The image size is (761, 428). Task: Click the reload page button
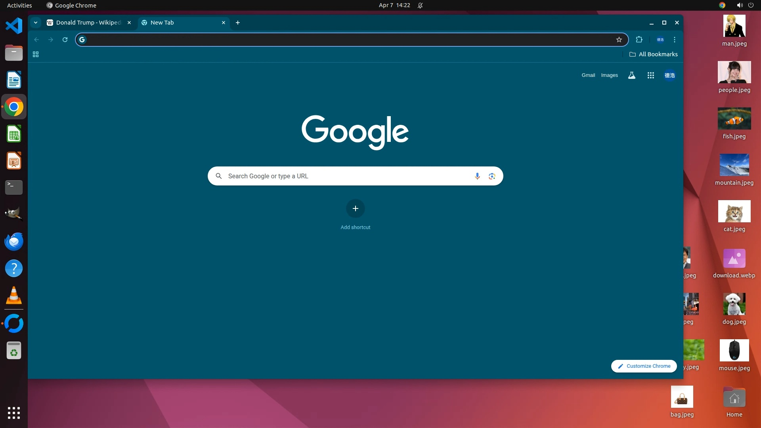coord(65,40)
